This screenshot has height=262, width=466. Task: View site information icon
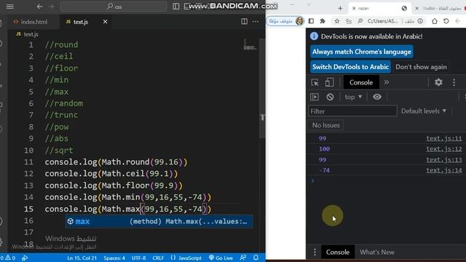coord(420,21)
